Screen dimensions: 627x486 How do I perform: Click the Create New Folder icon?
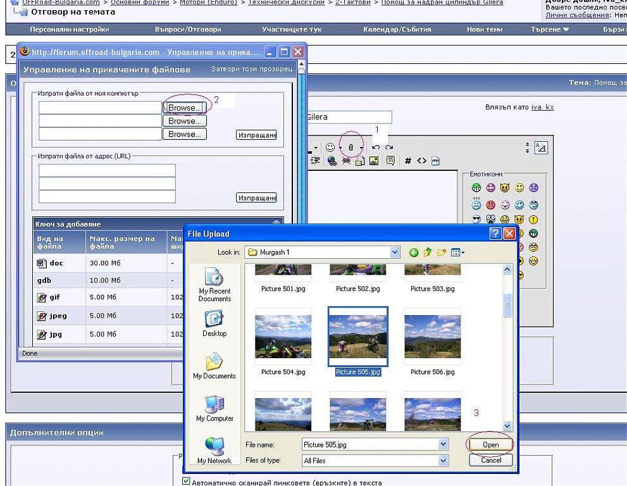coord(442,252)
